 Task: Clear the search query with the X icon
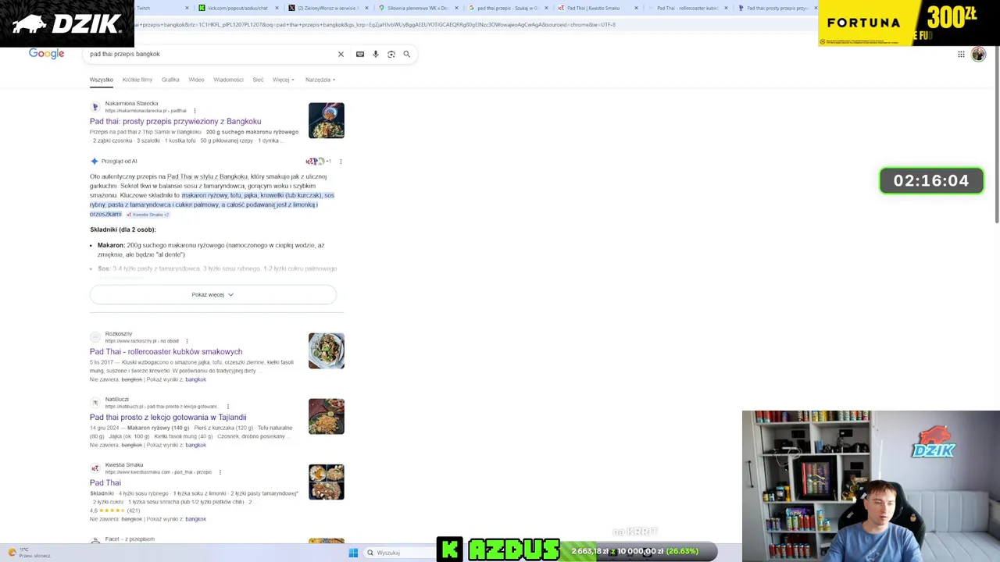341,54
